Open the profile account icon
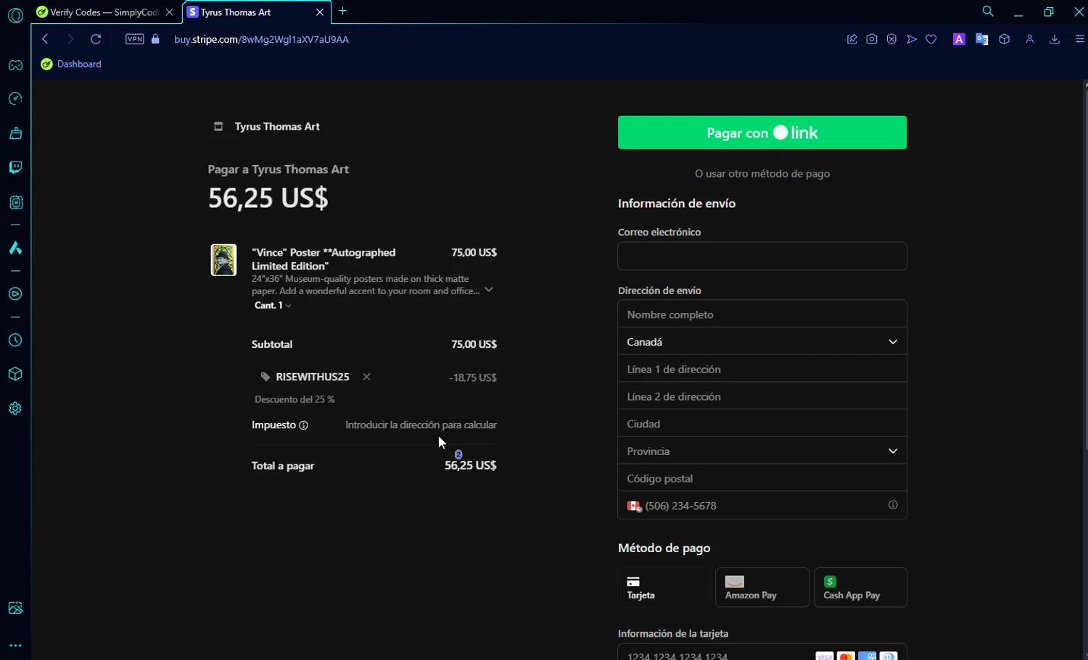Viewport: 1088px width, 660px height. 1029,39
